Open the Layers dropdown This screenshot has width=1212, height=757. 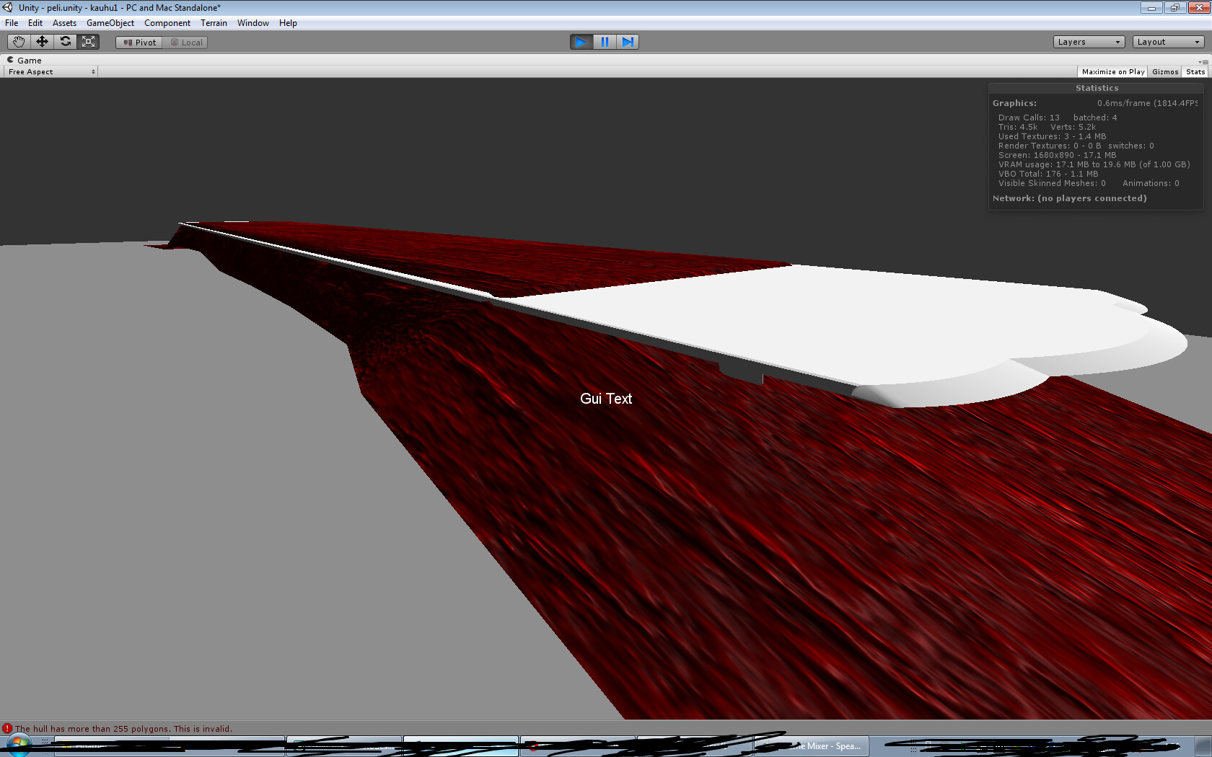(1088, 41)
